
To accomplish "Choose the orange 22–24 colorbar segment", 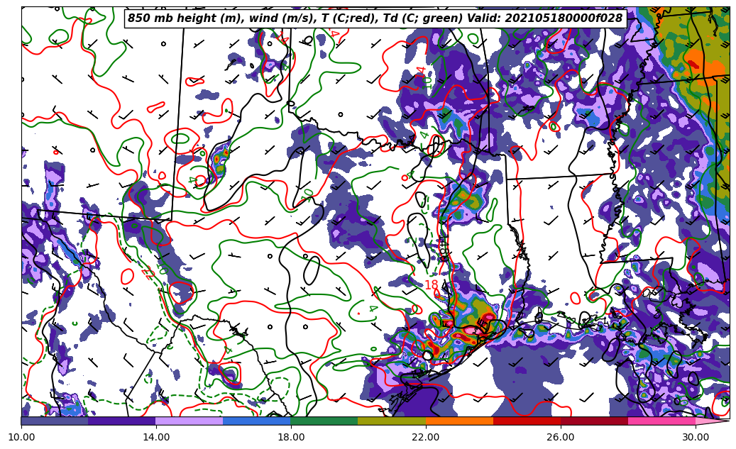I will pos(459,421).
